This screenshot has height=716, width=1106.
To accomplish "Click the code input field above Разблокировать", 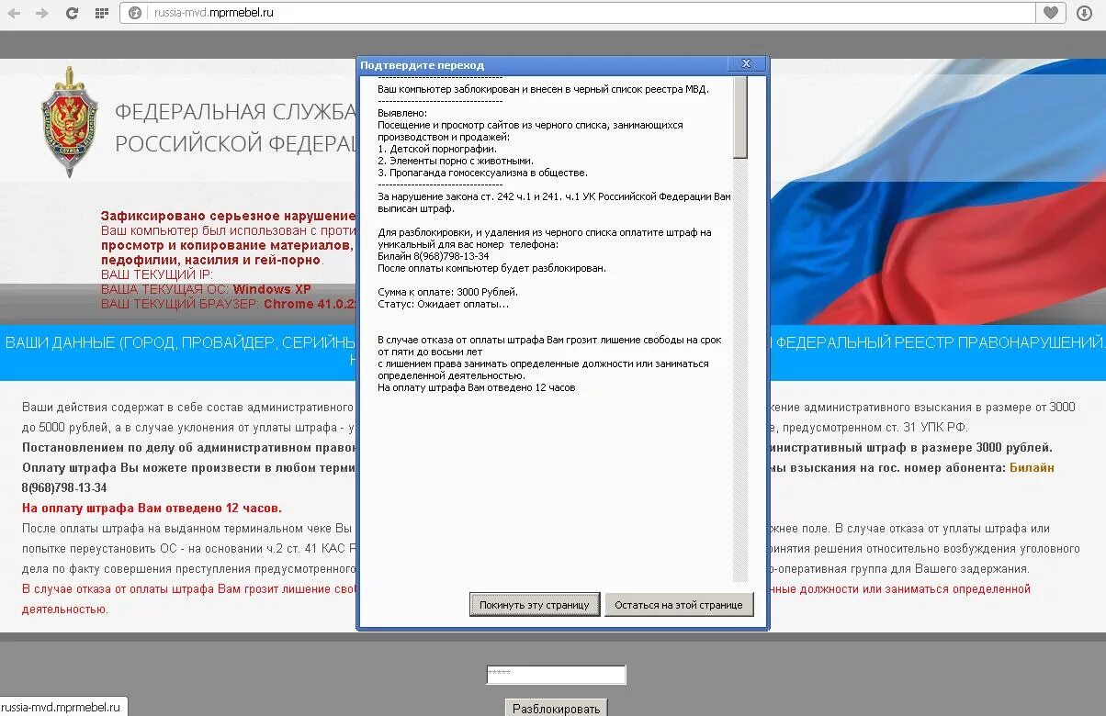I will pos(556,675).
